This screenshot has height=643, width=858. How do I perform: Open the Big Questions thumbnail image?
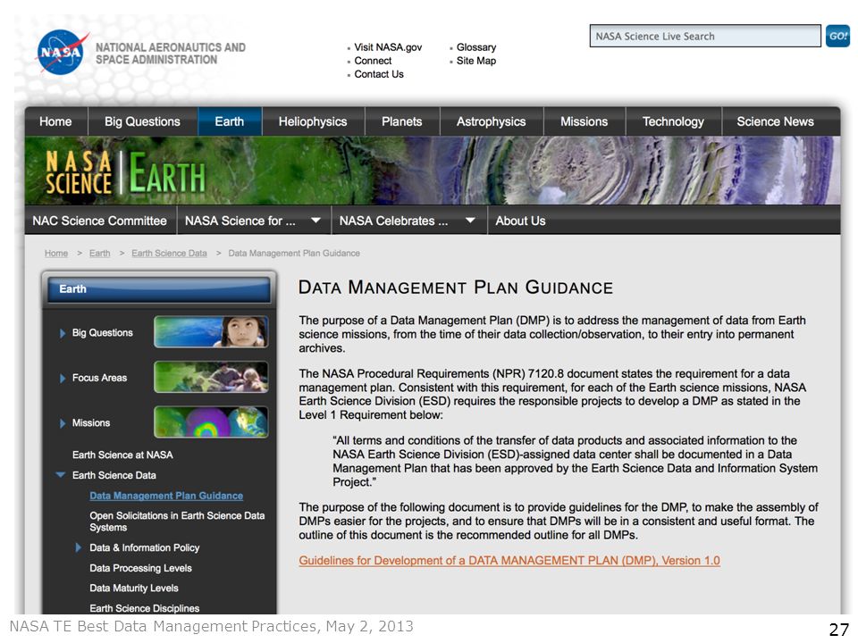coord(211,331)
